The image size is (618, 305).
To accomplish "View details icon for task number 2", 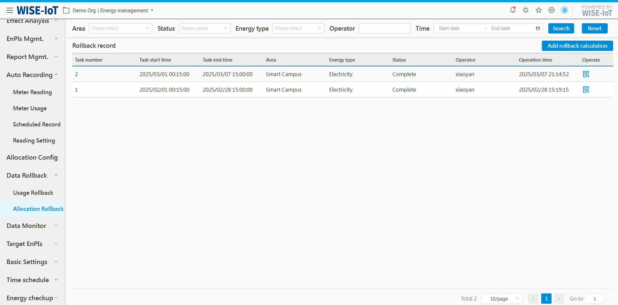I will point(586,74).
